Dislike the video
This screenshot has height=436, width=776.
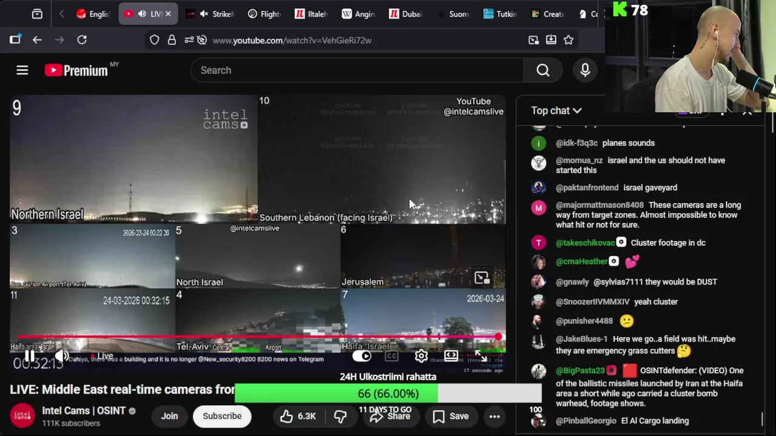pyautogui.click(x=340, y=416)
